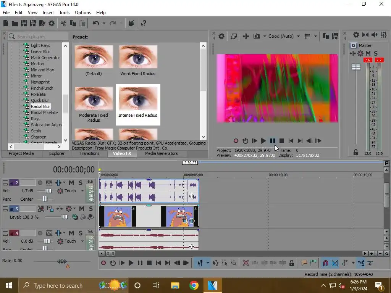
Task: Click the Master bus volume fader
Action: [x=356, y=67]
